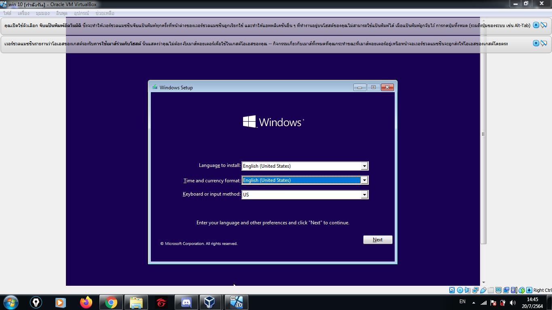Open the ช่วยเหลือ menu

tap(105, 13)
